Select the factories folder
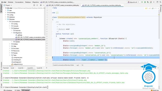 (18, 31)
